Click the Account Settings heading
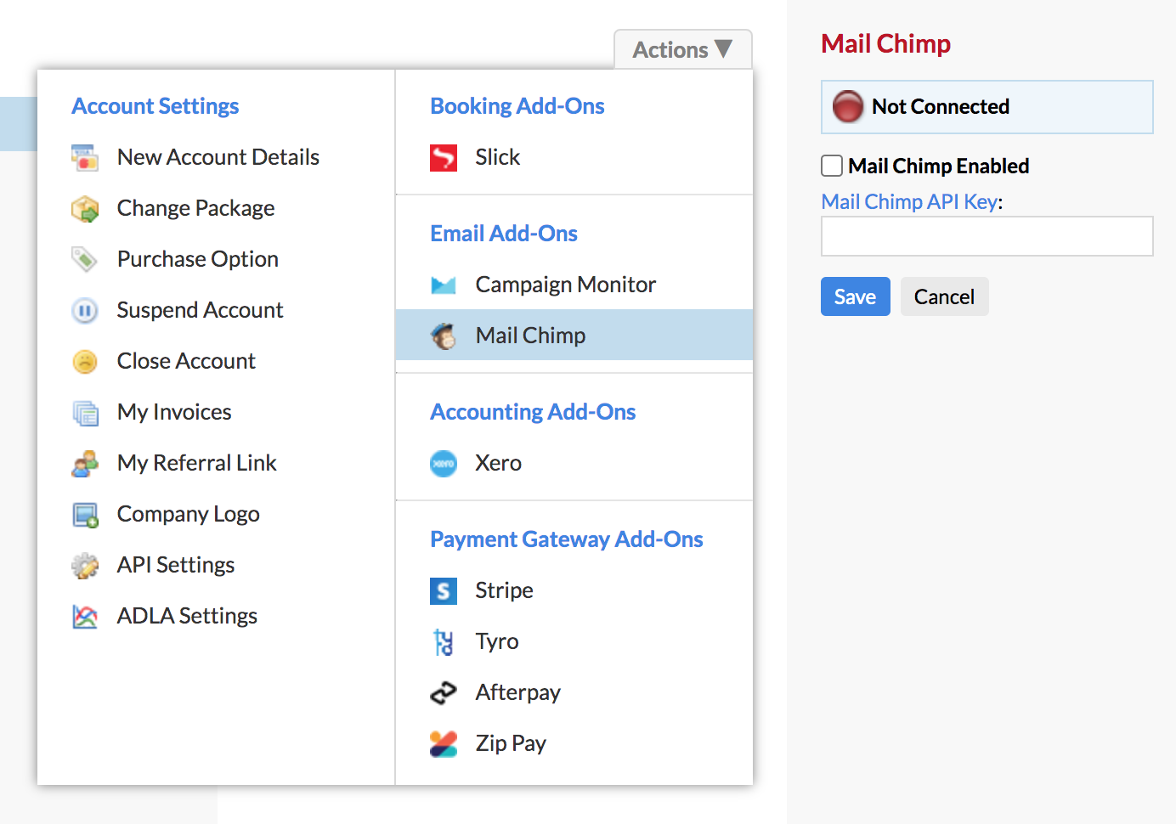This screenshot has width=1176, height=824. [x=155, y=106]
